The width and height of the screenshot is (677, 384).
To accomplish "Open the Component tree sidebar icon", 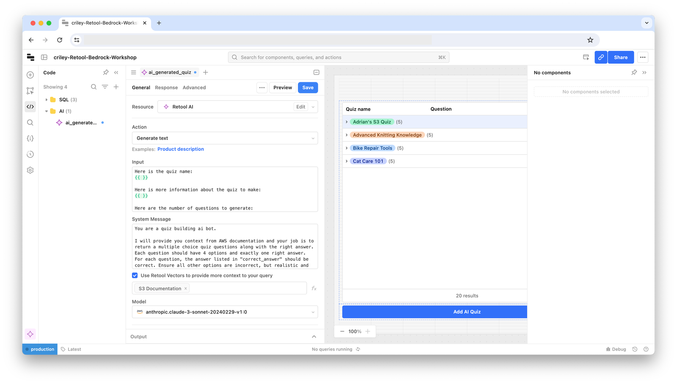I will coord(30,91).
